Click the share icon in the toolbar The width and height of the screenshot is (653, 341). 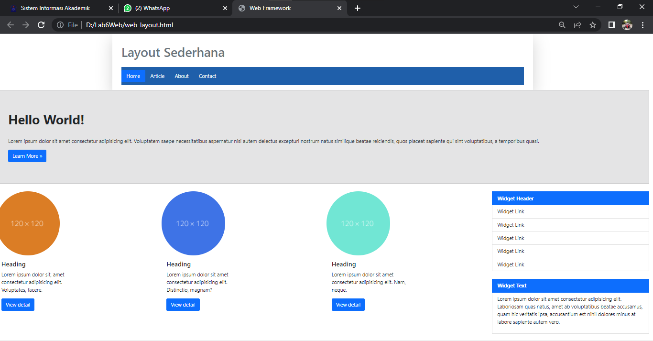pyautogui.click(x=577, y=24)
